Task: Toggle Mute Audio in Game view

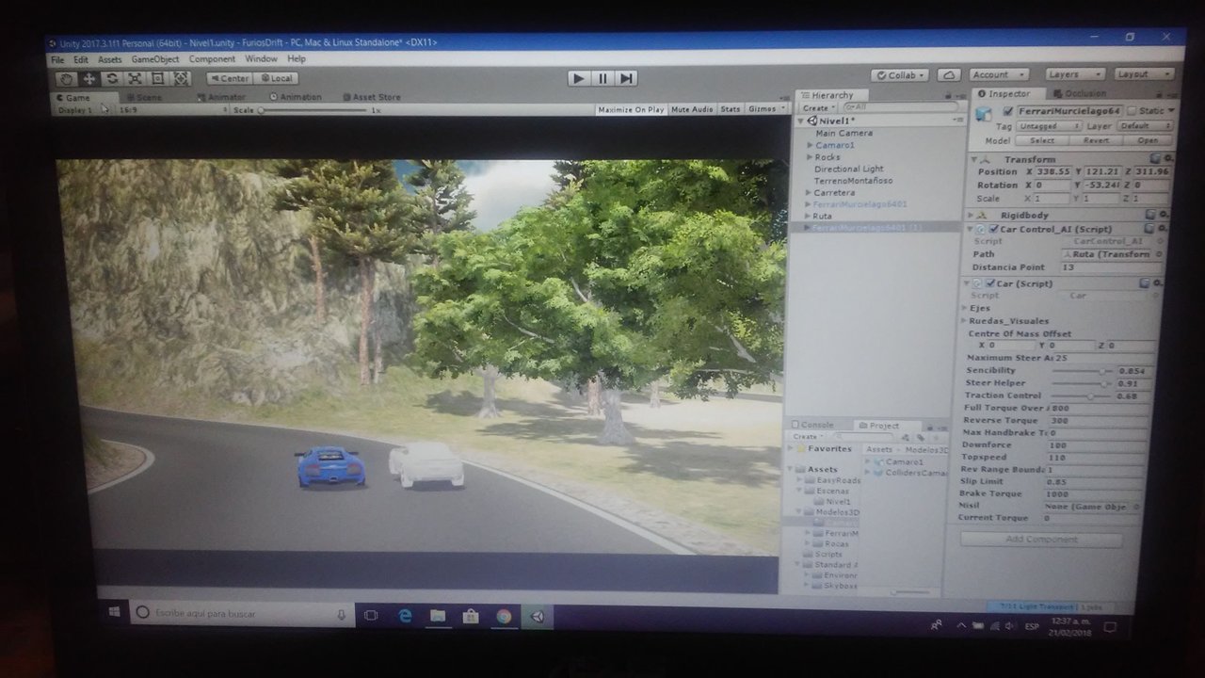Action: [x=692, y=109]
